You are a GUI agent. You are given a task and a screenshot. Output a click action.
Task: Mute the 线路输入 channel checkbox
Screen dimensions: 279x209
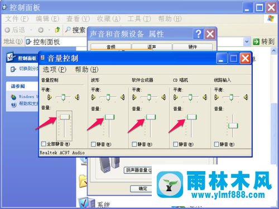[217, 144]
